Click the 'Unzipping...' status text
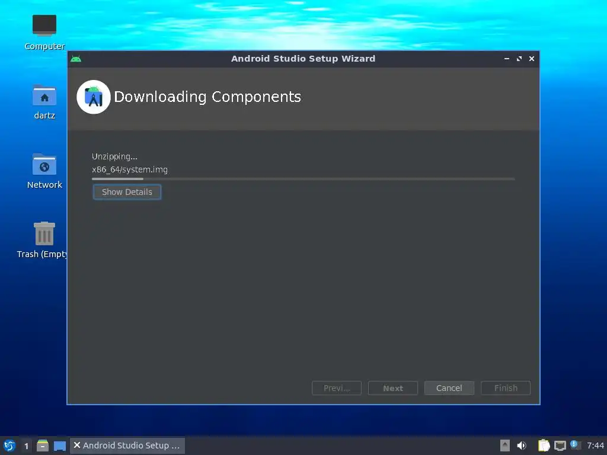This screenshot has height=455, width=607. pyautogui.click(x=114, y=156)
